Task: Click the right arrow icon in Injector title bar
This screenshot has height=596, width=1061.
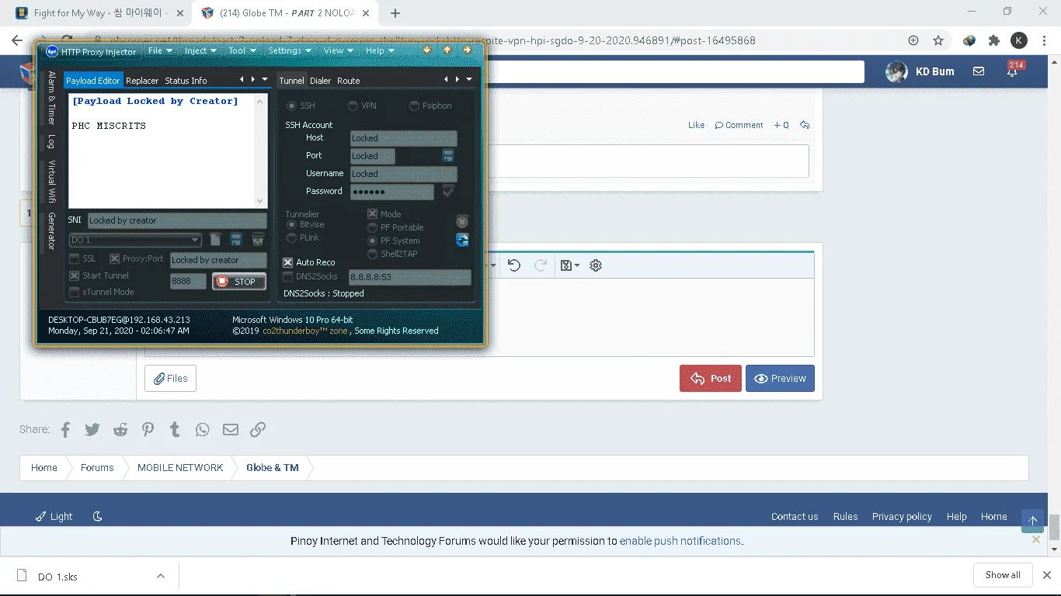Action: point(468,50)
